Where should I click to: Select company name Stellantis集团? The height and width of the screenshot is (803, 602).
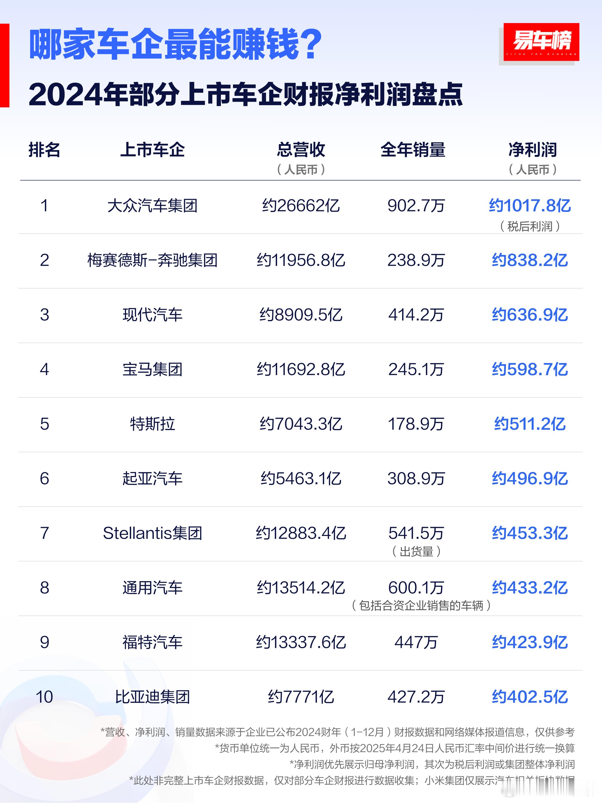pos(152,533)
